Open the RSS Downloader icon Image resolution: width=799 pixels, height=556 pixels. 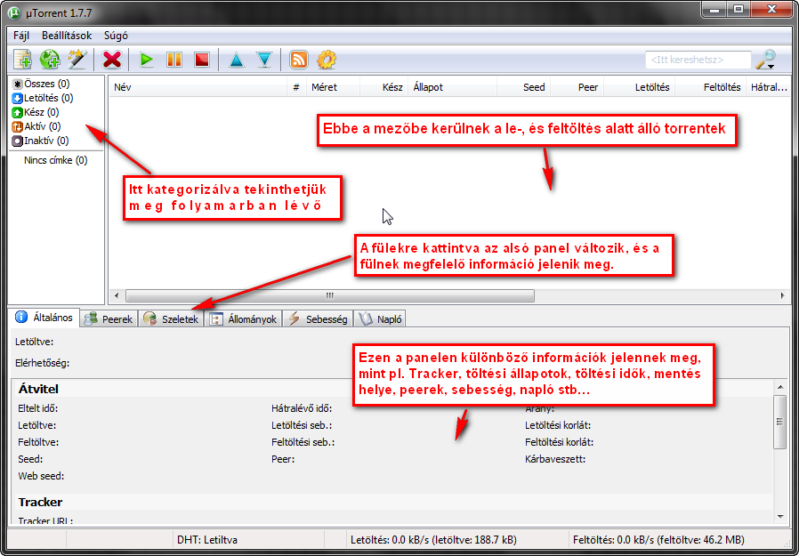point(299,60)
